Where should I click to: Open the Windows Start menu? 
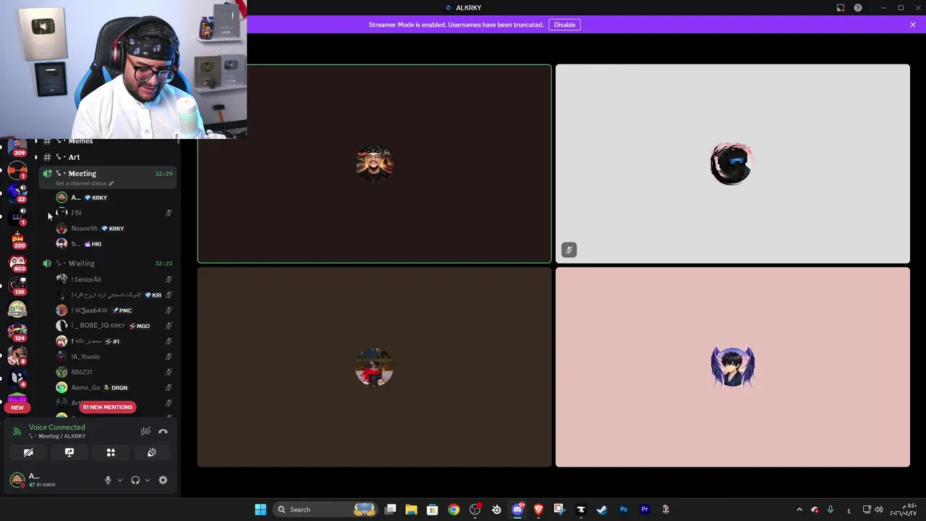coord(260,509)
